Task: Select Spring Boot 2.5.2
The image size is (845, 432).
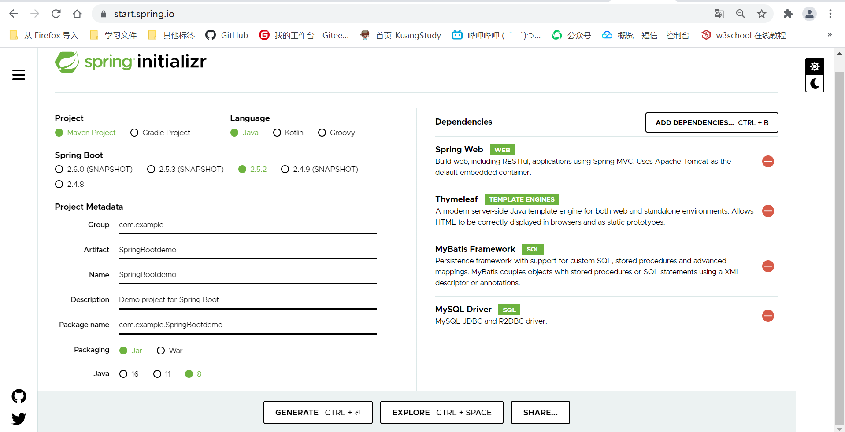Action: 252,169
